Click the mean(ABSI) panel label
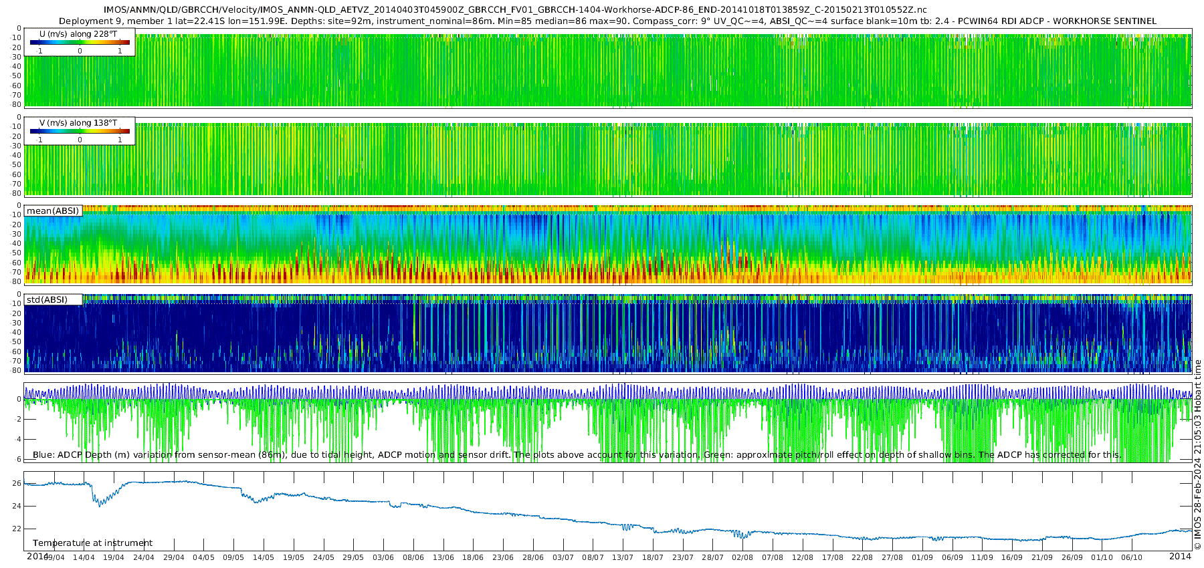This screenshot has height=568, width=1204. tap(53, 211)
